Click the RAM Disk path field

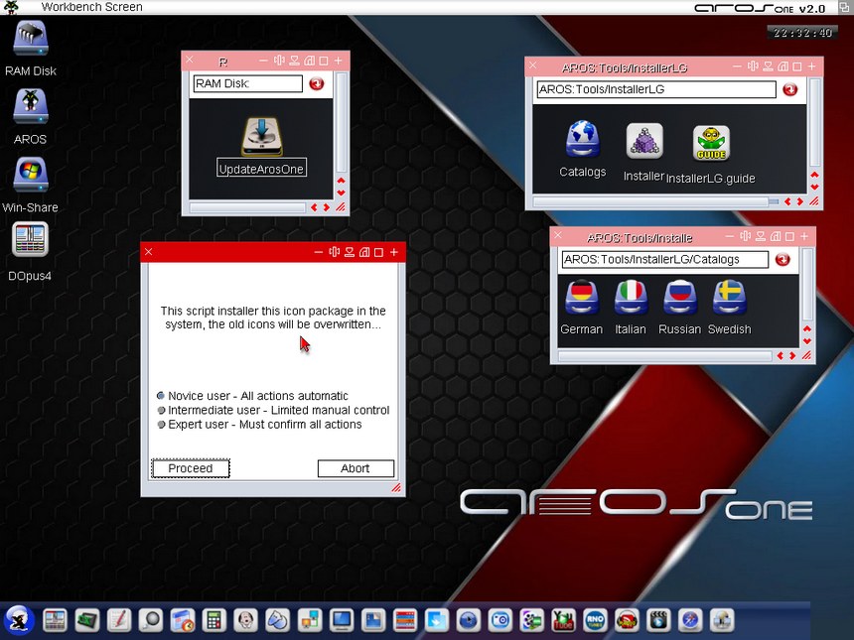point(247,84)
